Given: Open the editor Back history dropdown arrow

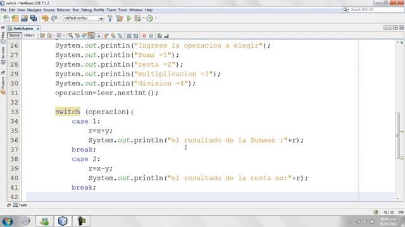Looking at the screenshot, I should pos(54,35).
